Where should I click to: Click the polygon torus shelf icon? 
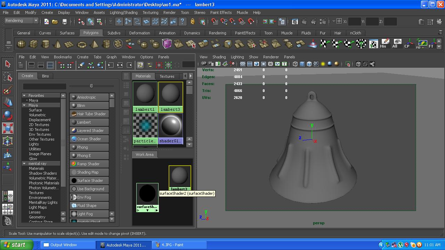82,44
